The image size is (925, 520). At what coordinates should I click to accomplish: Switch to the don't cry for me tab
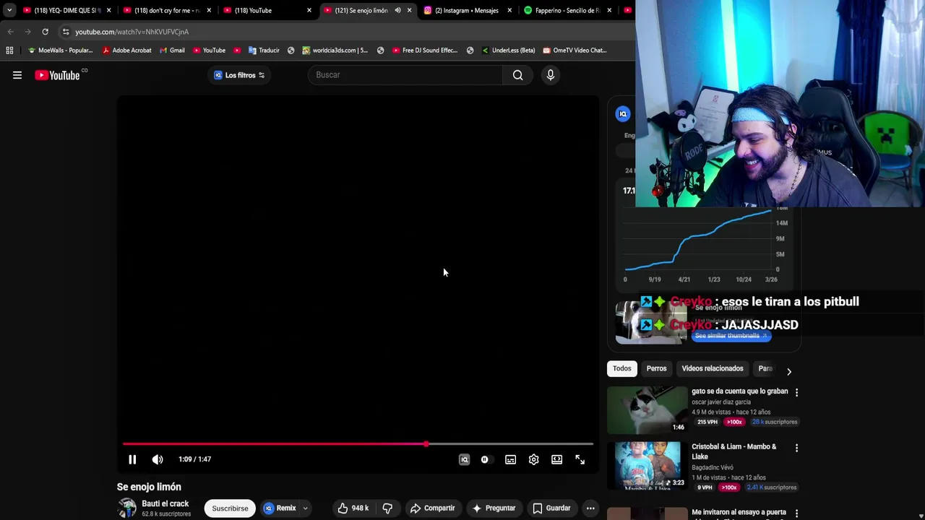pyautogui.click(x=165, y=10)
